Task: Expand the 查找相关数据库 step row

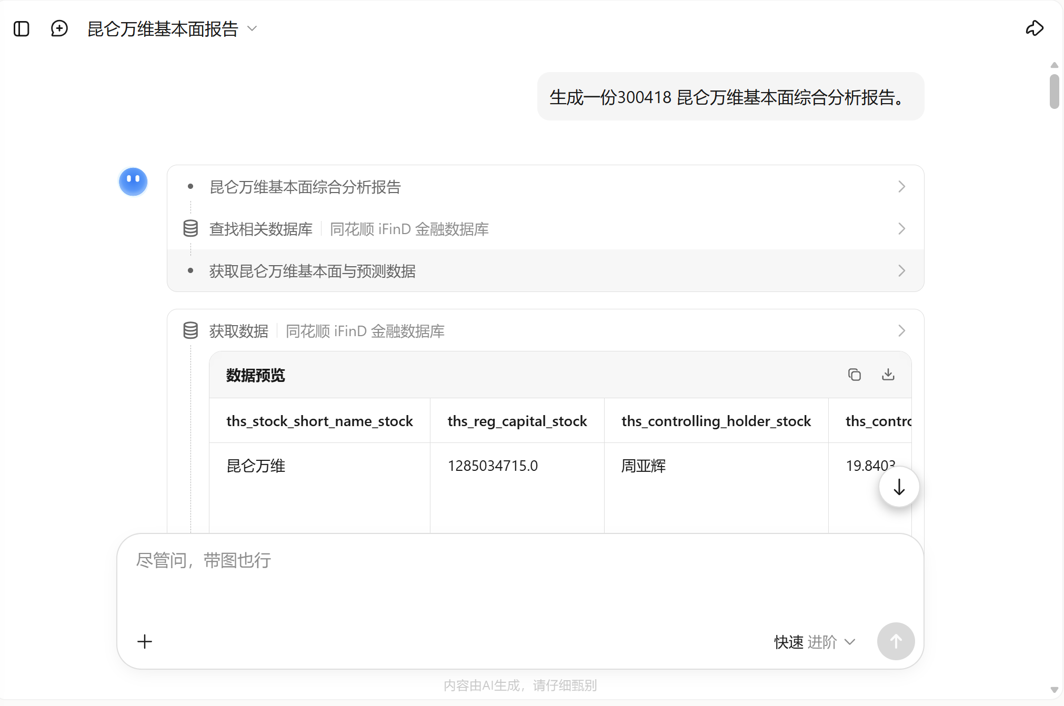Action: coord(545,229)
